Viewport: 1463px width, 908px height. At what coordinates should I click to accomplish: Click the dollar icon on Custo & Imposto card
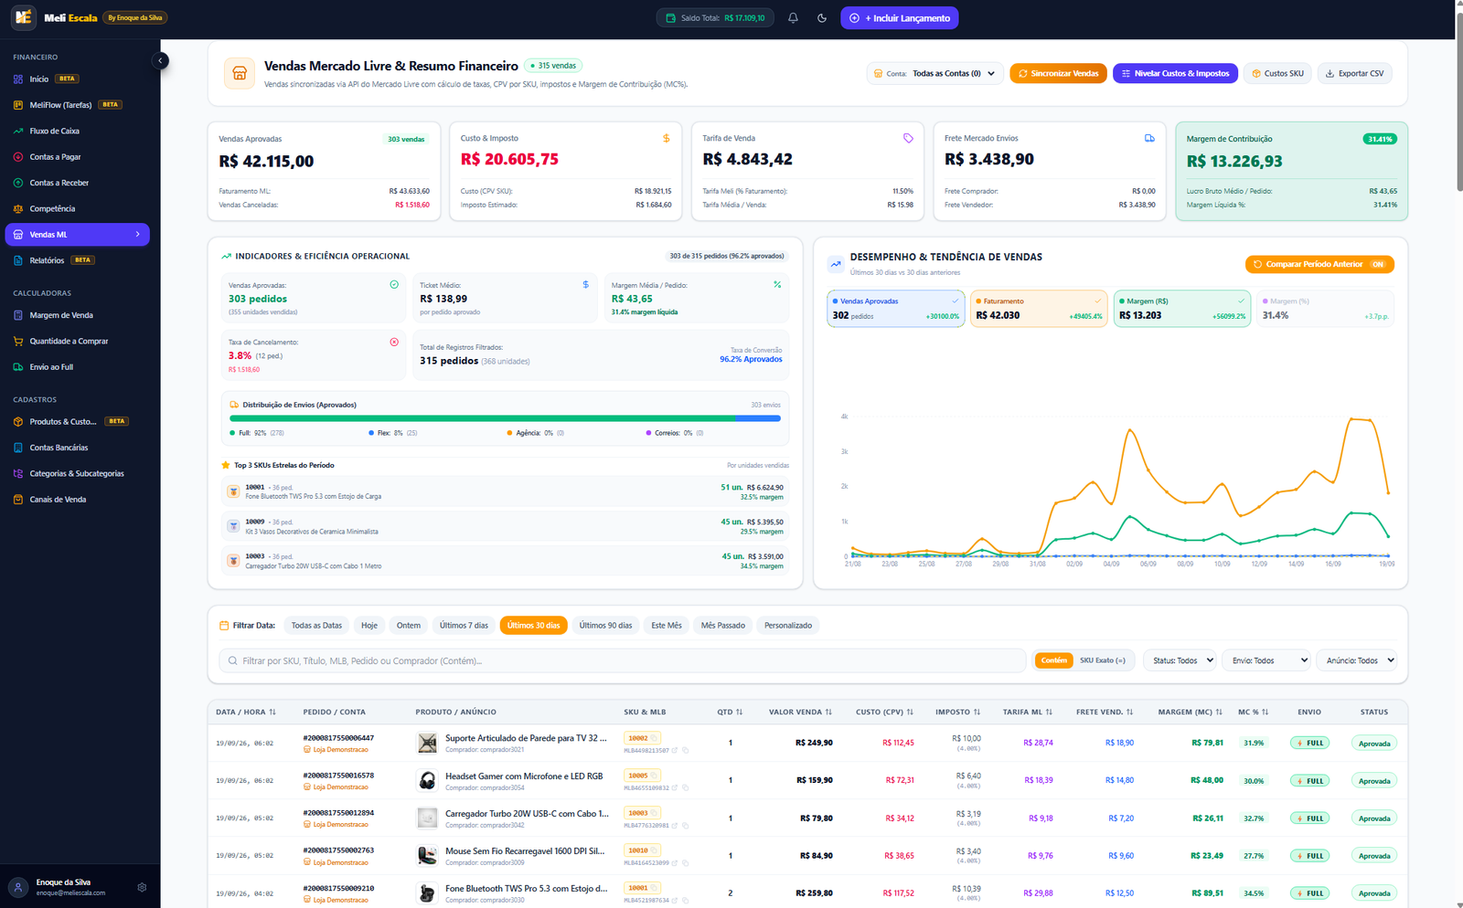pyautogui.click(x=666, y=139)
